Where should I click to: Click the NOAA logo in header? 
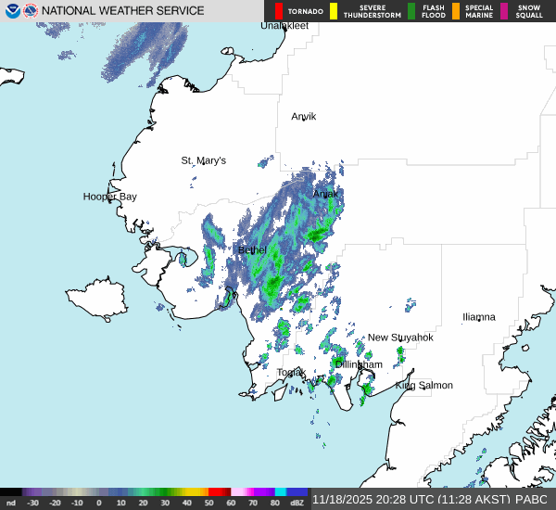tap(12, 11)
